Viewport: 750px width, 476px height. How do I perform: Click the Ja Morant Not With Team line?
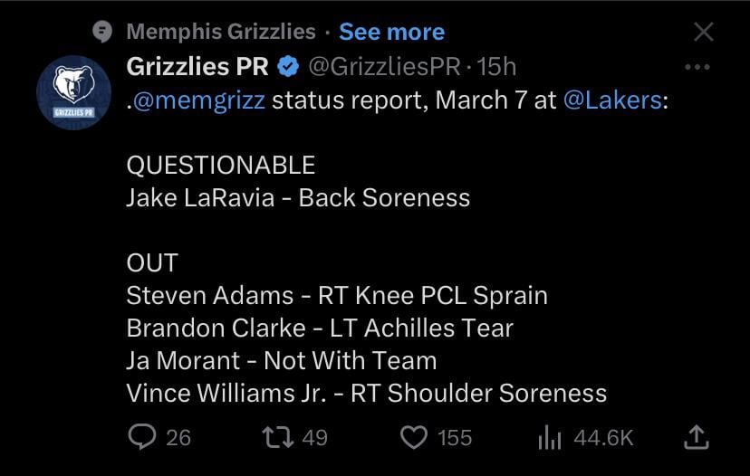282,360
